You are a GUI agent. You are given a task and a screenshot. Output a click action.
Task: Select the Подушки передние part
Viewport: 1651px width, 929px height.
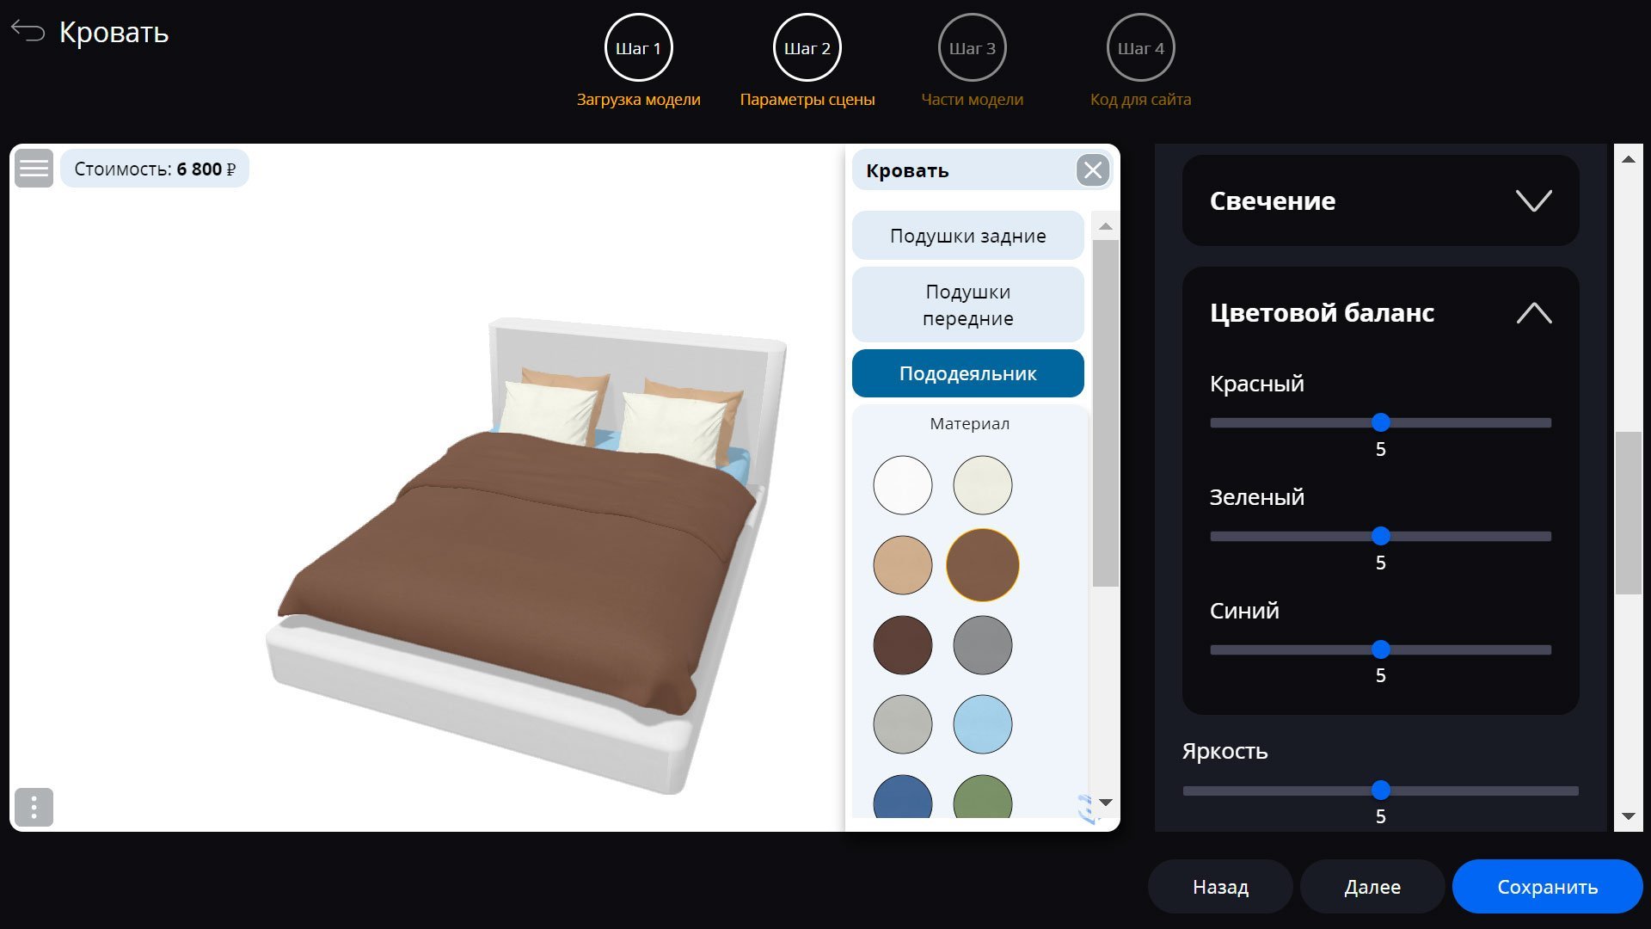968,305
